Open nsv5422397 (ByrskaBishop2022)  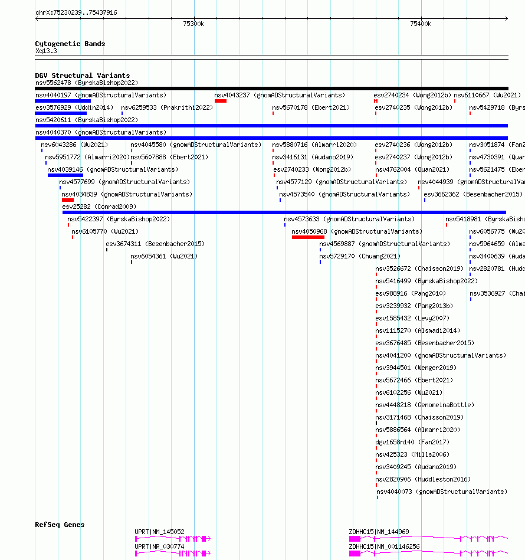coord(119,219)
